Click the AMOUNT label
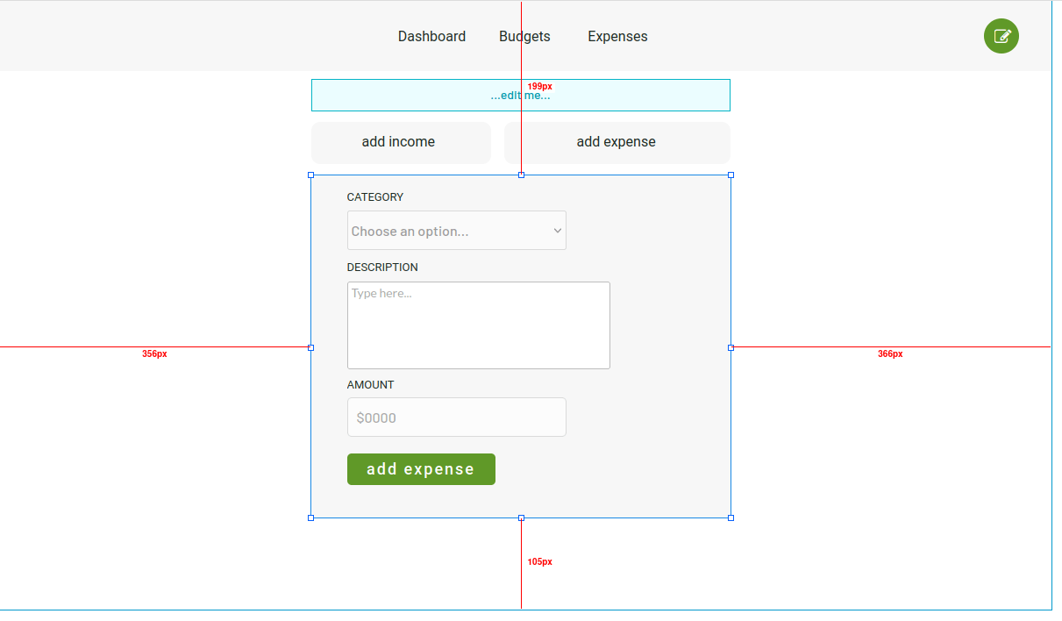The image size is (1062, 621). coord(370,384)
